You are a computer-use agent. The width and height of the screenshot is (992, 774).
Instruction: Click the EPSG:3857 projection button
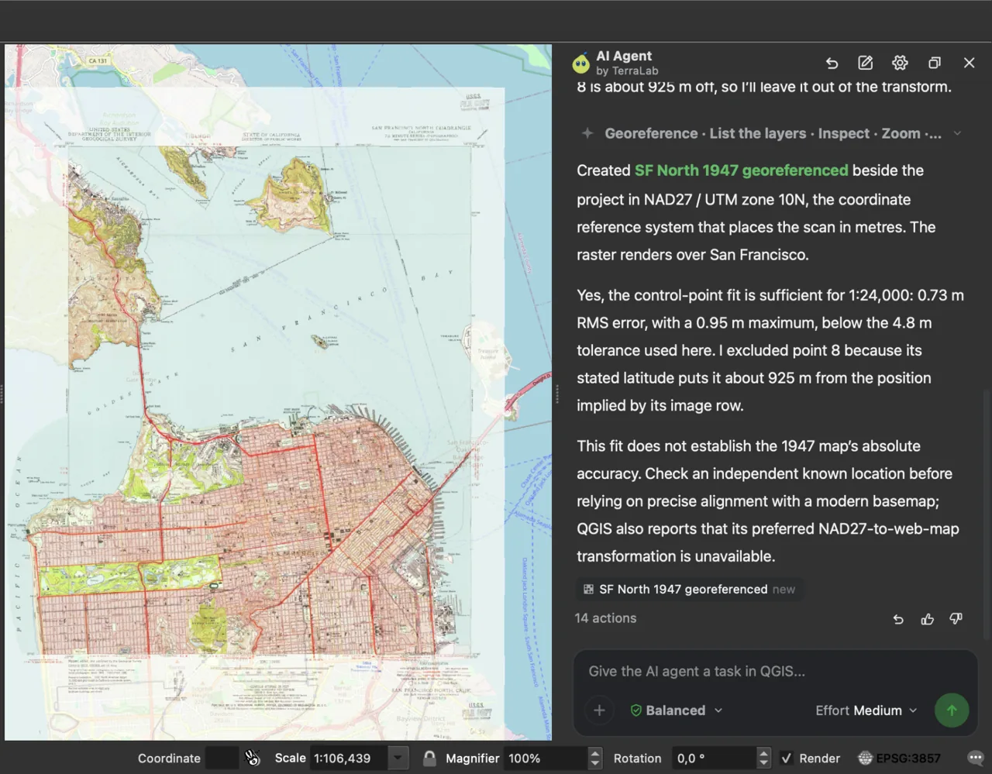pos(899,759)
